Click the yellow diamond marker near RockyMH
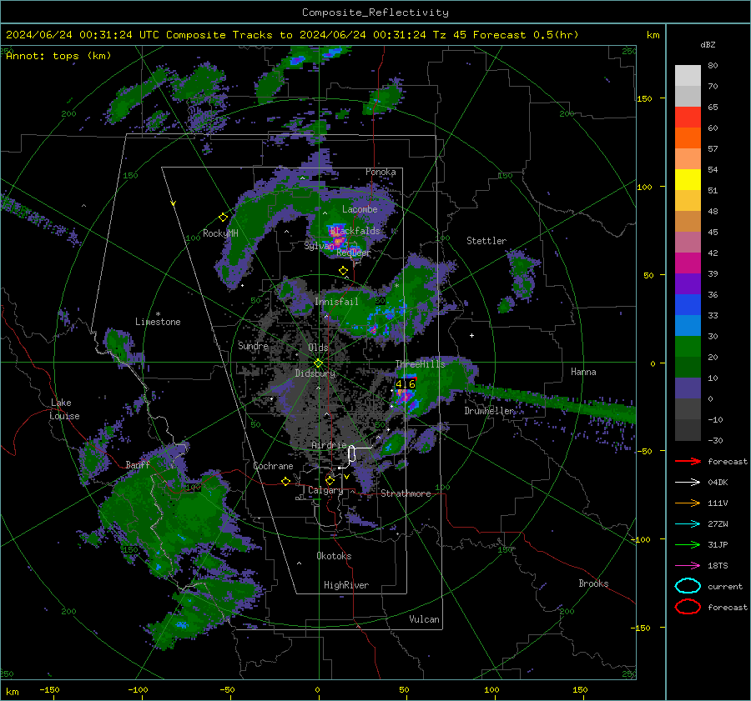This screenshot has width=751, height=701. (x=223, y=218)
